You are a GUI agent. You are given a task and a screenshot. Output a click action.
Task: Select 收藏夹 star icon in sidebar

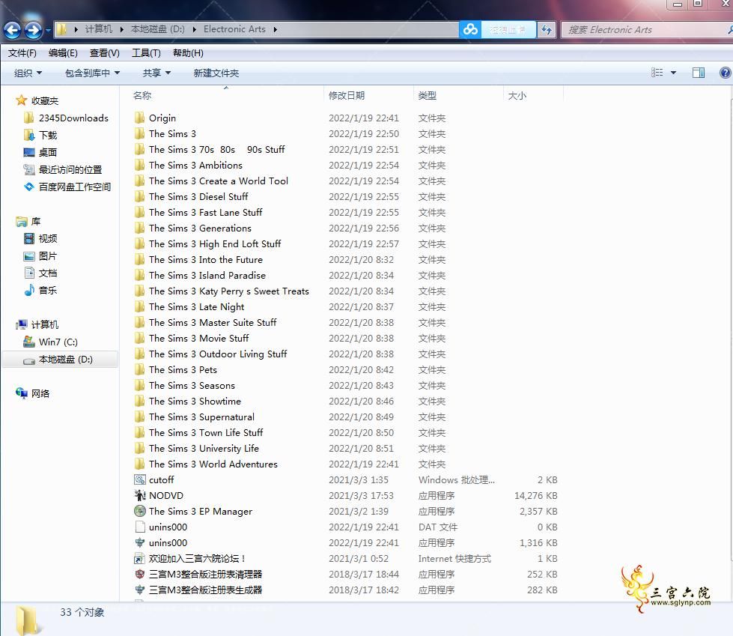pyautogui.click(x=21, y=100)
